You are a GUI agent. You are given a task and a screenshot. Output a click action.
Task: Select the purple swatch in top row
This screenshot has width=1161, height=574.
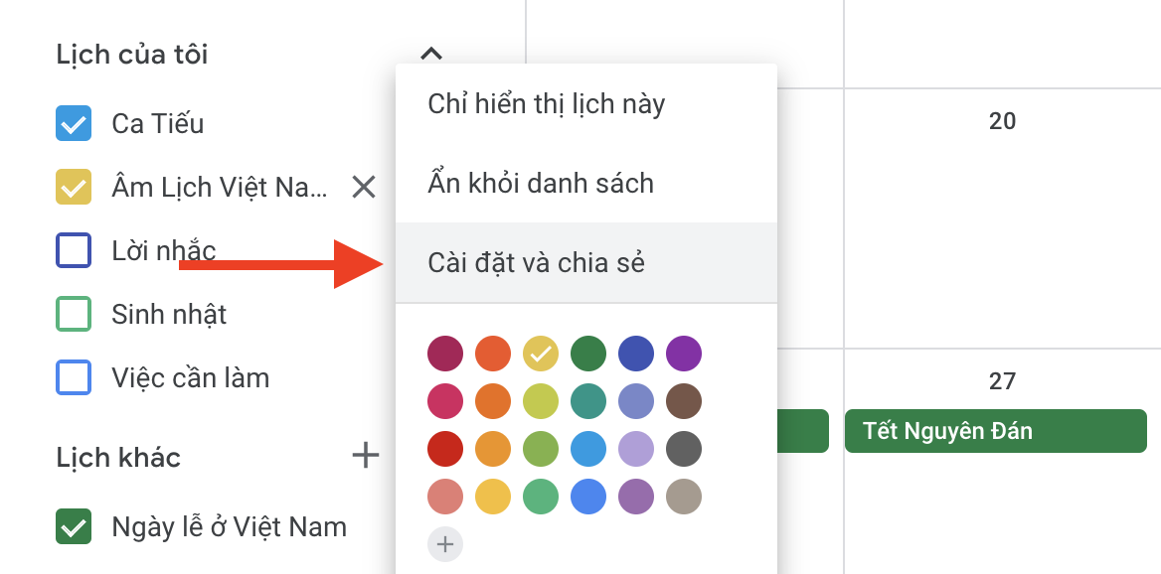[x=684, y=353]
